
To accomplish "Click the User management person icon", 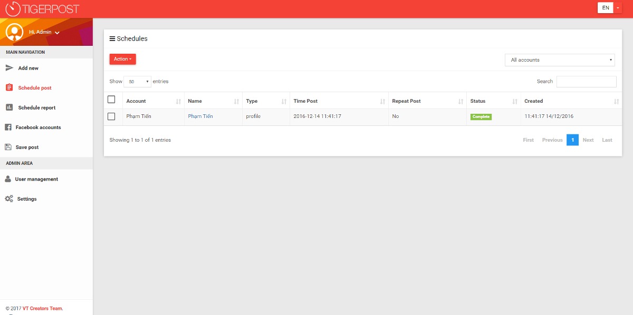I will coord(8,179).
